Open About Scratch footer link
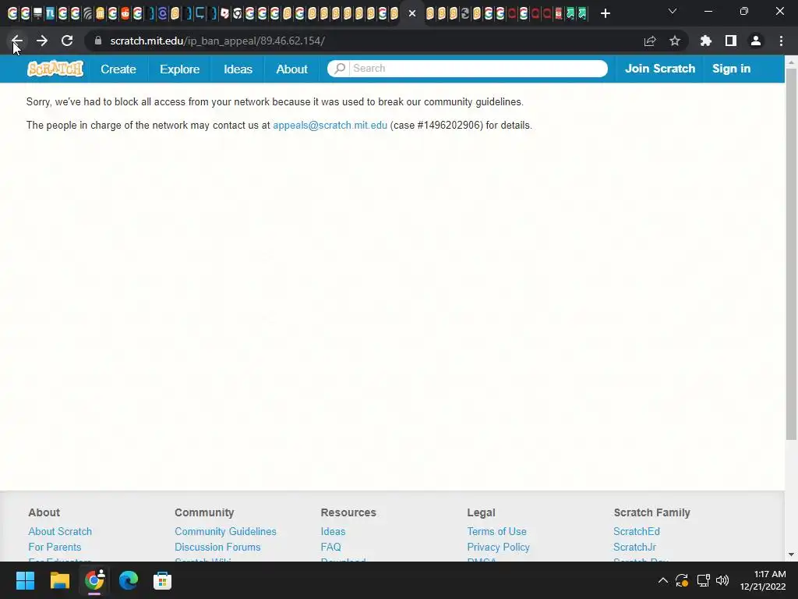 [60, 531]
